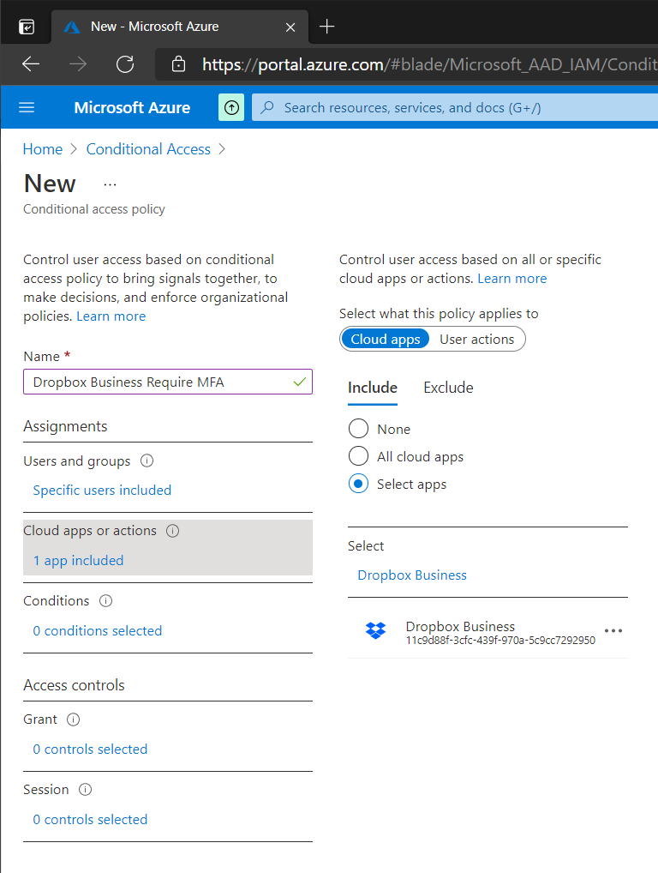
Task: Click the Dropbox Business app row title
Action: (x=460, y=626)
